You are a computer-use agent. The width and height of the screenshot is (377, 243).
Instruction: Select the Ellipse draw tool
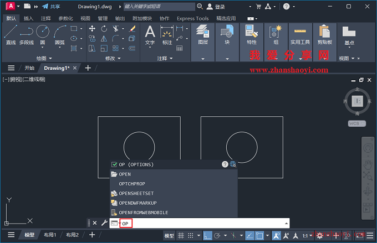pos(74,38)
